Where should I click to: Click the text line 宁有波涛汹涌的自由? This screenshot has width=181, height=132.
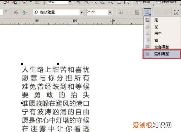55,112
